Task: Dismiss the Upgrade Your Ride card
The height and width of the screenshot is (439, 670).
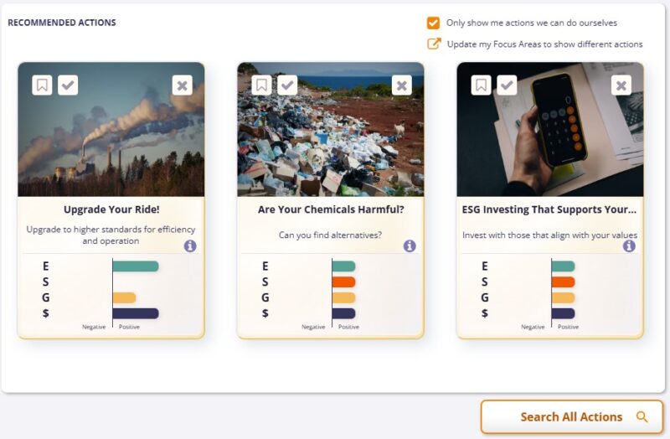Action: (x=182, y=85)
